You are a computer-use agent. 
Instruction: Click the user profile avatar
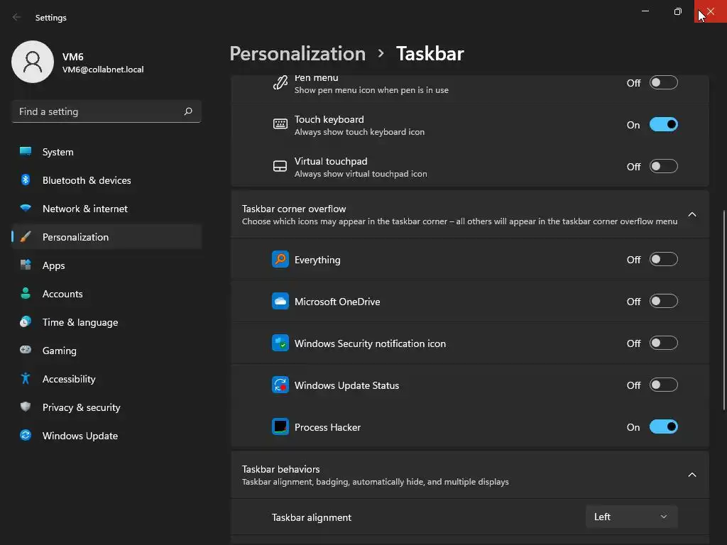pos(33,62)
